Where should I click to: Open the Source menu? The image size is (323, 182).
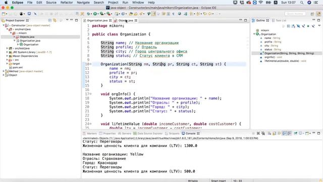click(x=51, y=3)
